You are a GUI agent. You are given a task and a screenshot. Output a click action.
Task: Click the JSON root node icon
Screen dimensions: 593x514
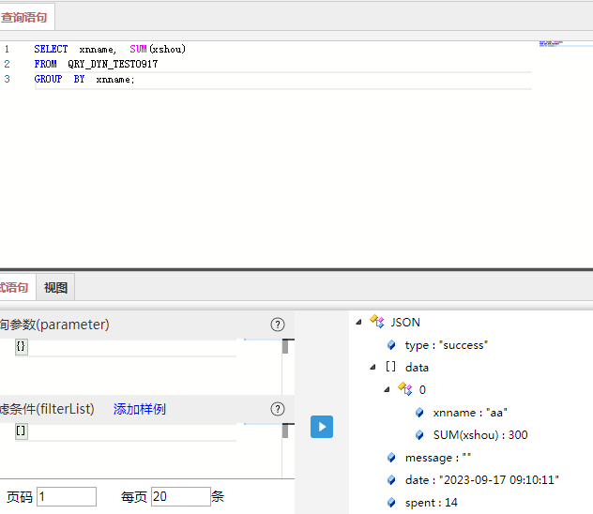coord(377,322)
